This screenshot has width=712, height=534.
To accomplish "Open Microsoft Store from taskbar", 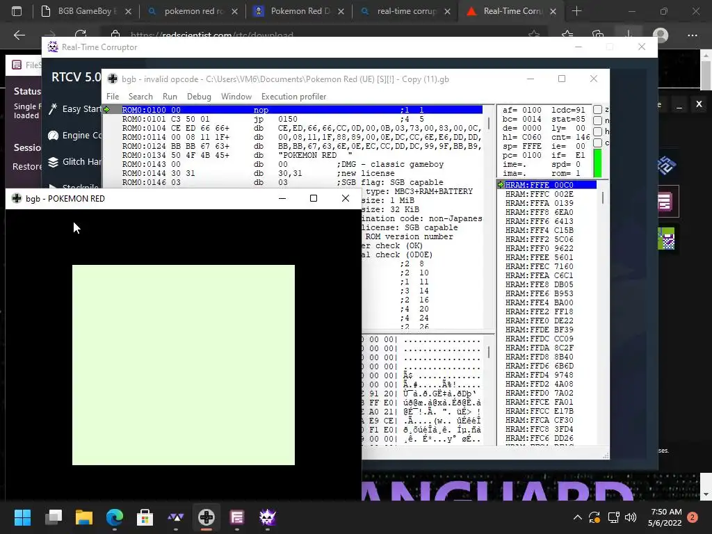I will pos(145,517).
